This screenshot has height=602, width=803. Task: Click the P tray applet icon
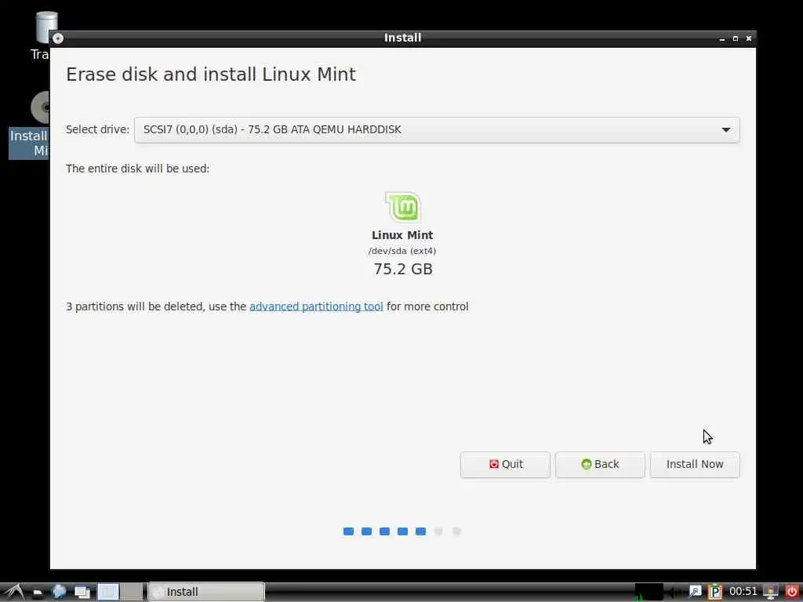tap(715, 592)
